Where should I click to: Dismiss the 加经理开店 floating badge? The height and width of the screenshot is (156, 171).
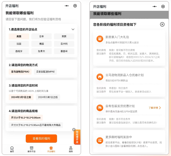click(x=74, y=130)
